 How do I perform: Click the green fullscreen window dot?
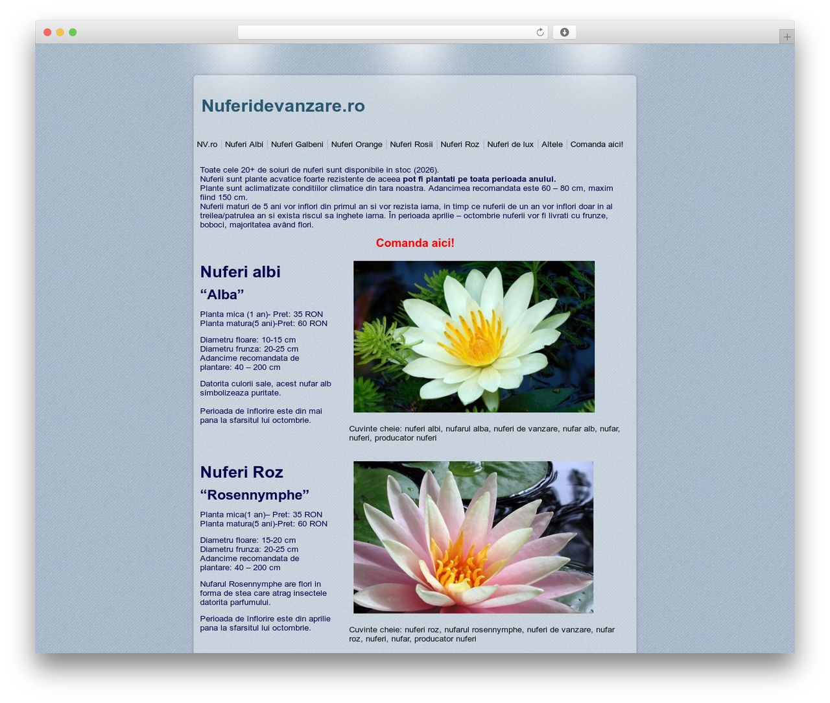73,32
